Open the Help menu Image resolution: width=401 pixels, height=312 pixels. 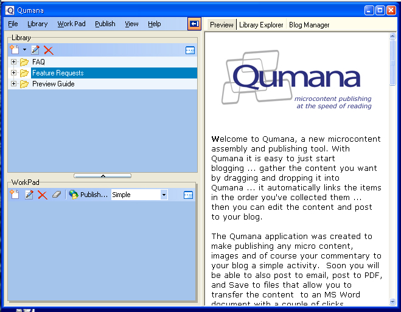154,24
